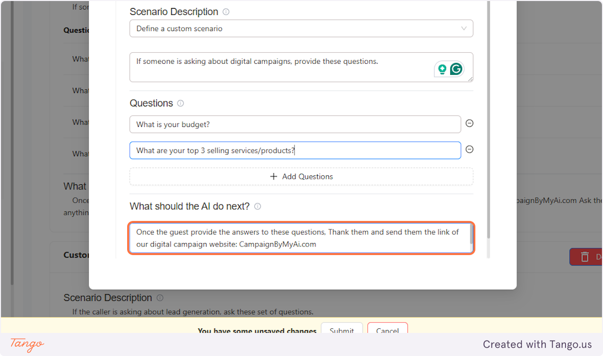Remove the "What is your budget?" question
This screenshot has height=356, width=603.
[x=469, y=123]
